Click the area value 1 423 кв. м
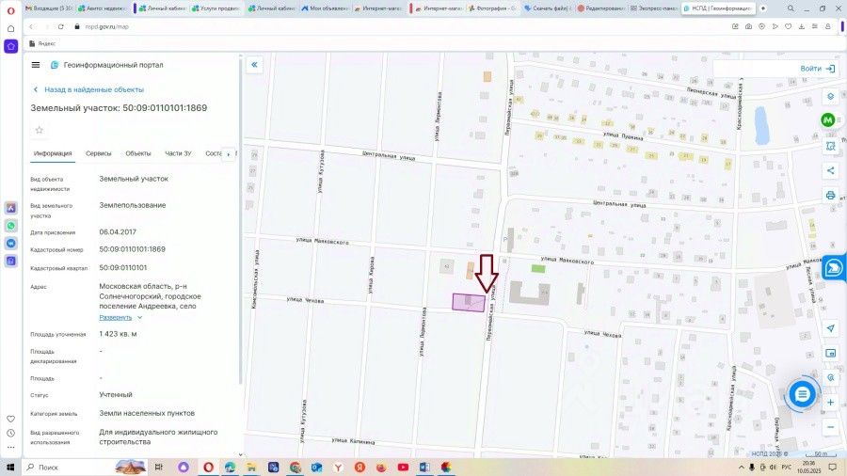The height and width of the screenshot is (476, 847). coord(118,334)
